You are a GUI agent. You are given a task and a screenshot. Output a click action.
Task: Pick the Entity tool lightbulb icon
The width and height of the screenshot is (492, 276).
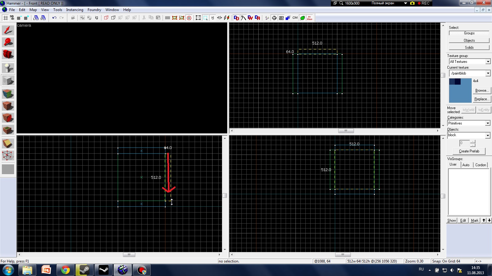tap(8, 68)
